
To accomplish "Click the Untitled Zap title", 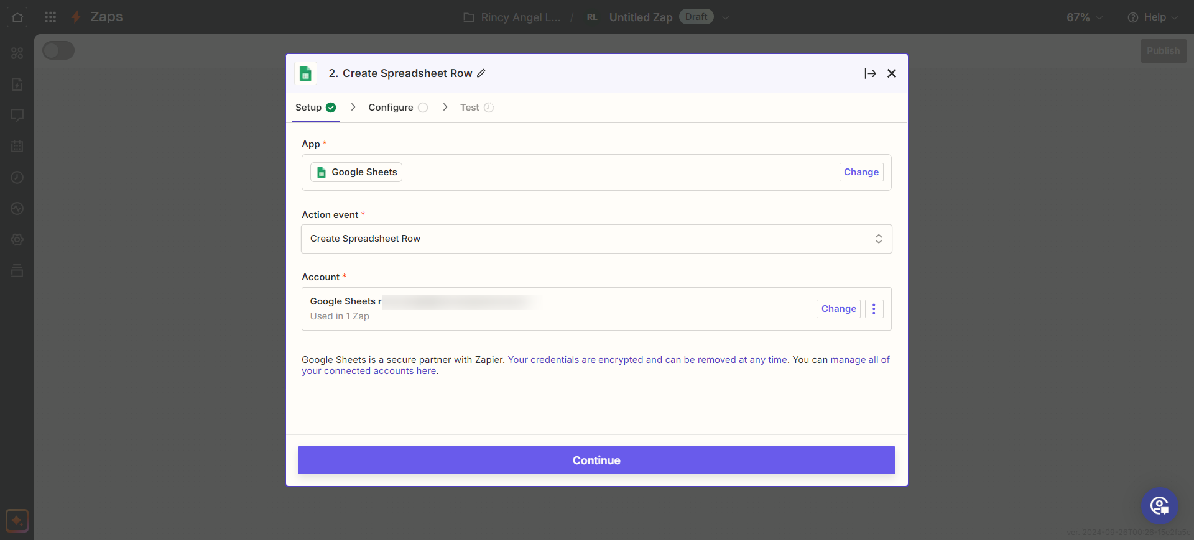I will 641,17.
